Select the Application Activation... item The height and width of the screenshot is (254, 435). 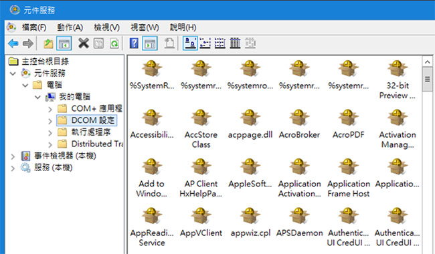pos(299,178)
